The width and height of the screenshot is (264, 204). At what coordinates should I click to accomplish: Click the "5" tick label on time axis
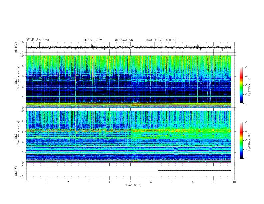pyautogui.click(x=130, y=182)
